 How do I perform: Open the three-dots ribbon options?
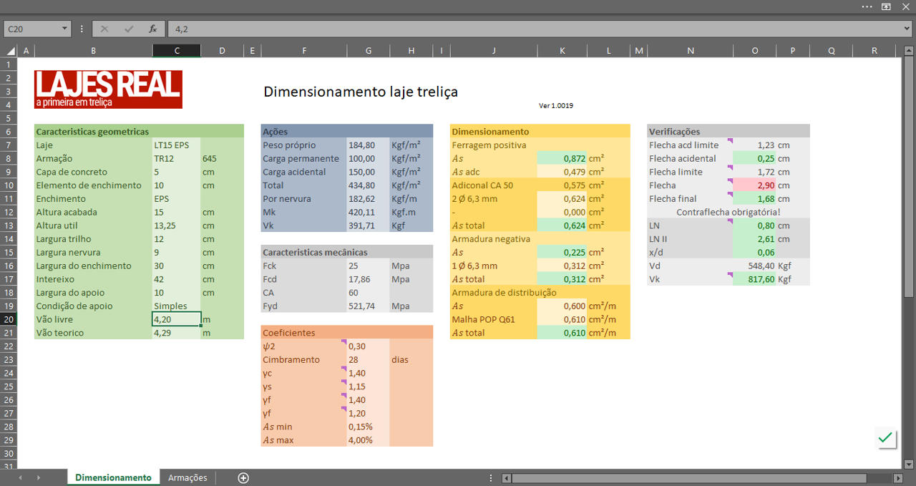[867, 6]
